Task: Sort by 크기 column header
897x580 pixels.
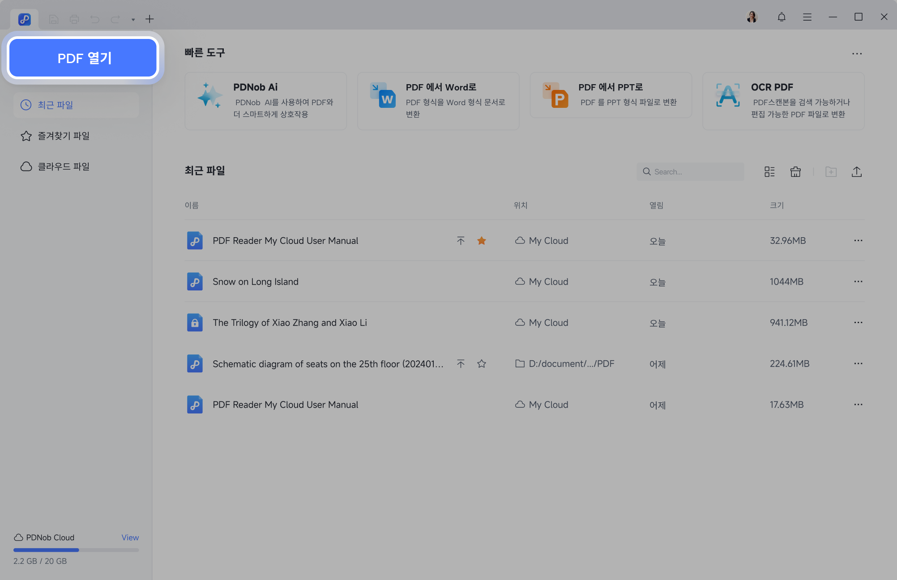Action: (x=777, y=205)
